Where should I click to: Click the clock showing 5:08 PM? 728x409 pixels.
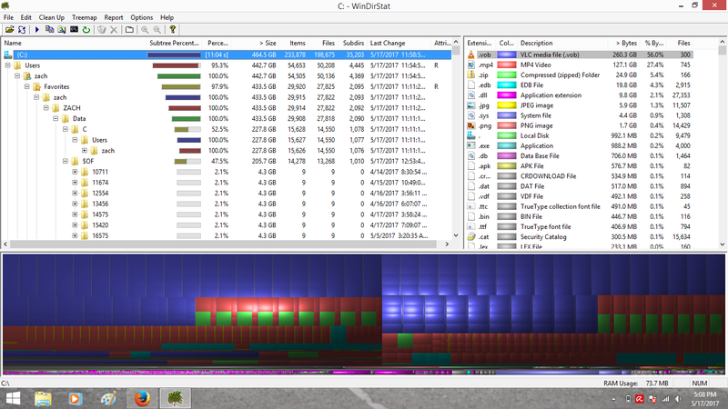[x=704, y=394]
